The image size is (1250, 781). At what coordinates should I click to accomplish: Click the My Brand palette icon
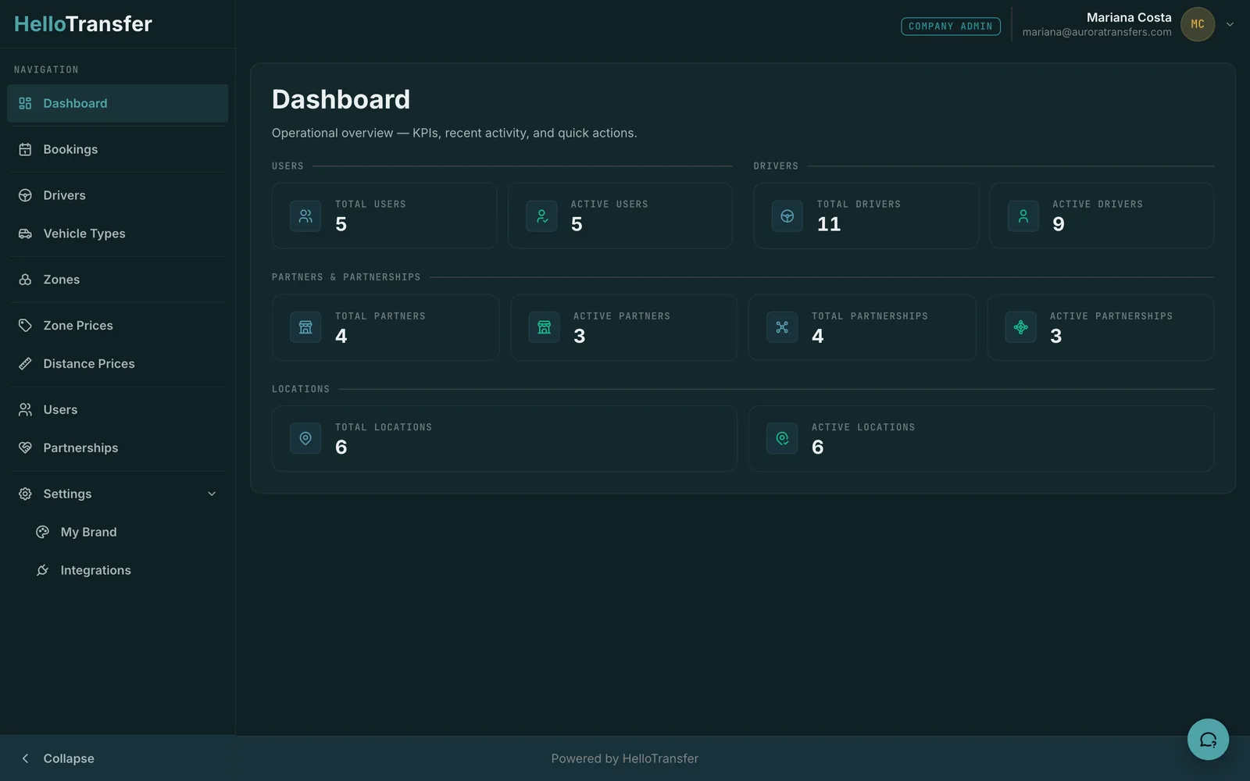tap(42, 533)
